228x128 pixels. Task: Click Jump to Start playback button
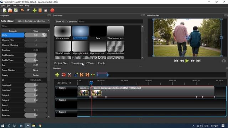tap(176, 61)
